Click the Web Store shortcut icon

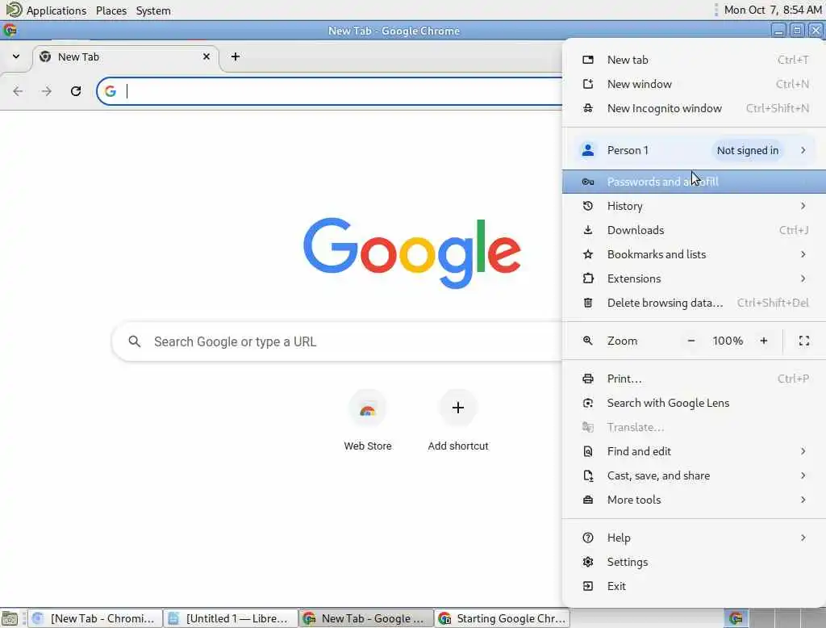(x=368, y=408)
